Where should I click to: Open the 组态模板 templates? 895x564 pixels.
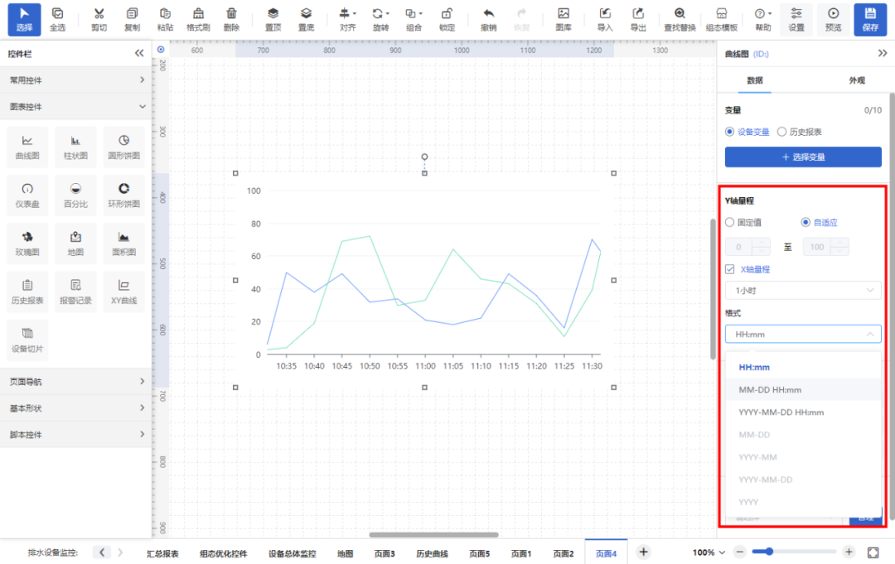(x=722, y=19)
